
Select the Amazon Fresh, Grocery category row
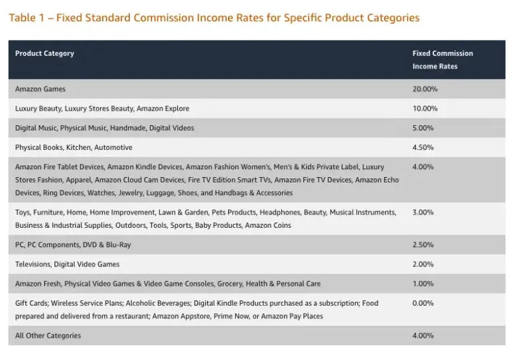pos(168,283)
